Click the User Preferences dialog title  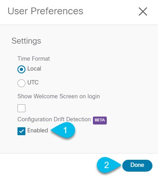[x=45, y=11]
